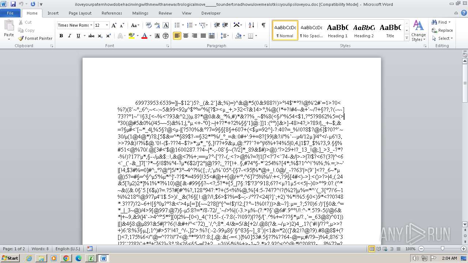The height and width of the screenshot is (263, 468).
Task: Open the font name dropdown (Times New Roman)
Action: (91, 25)
